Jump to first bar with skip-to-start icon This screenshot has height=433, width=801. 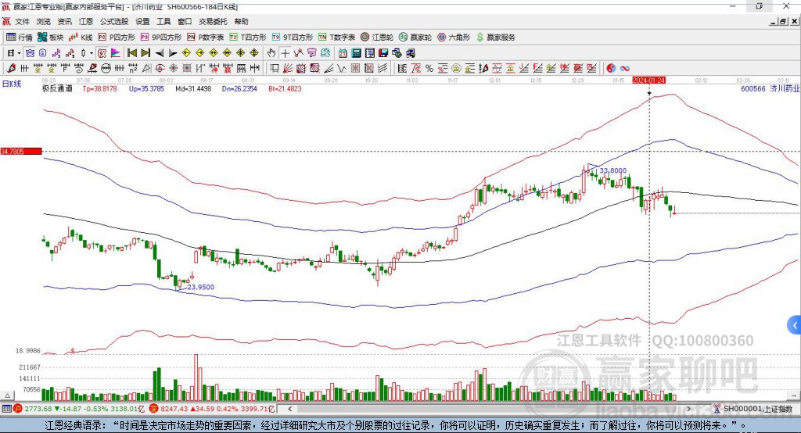[131, 53]
